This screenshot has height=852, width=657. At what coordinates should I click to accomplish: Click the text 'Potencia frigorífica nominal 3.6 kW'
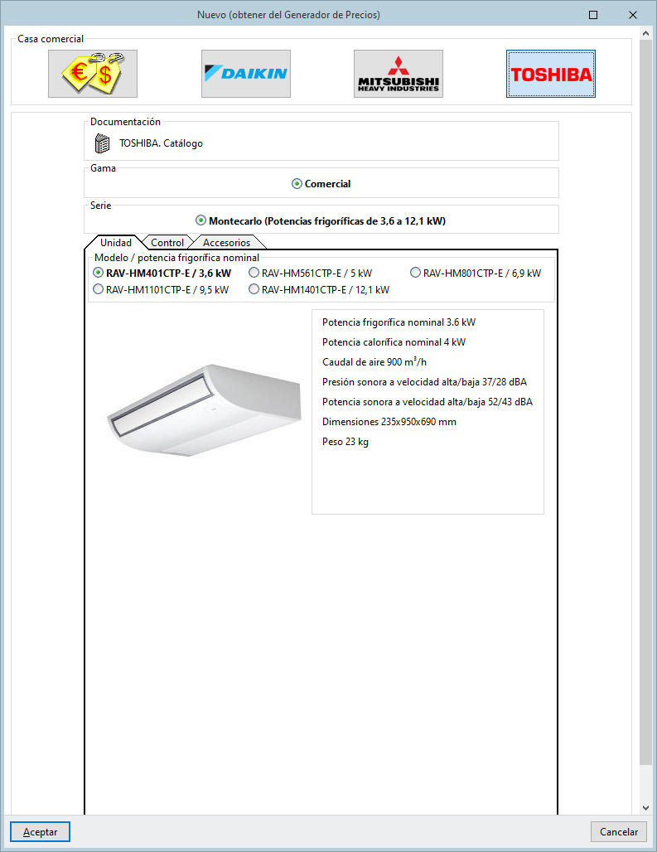click(399, 322)
